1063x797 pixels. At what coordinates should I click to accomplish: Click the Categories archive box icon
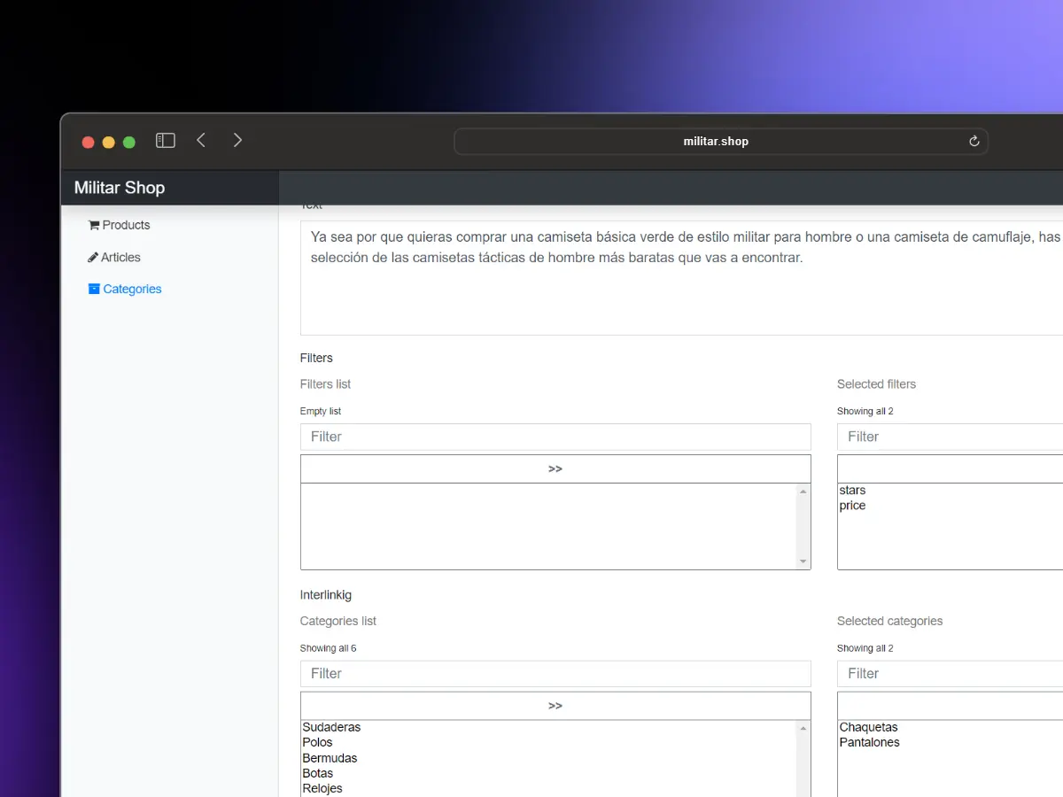94,289
